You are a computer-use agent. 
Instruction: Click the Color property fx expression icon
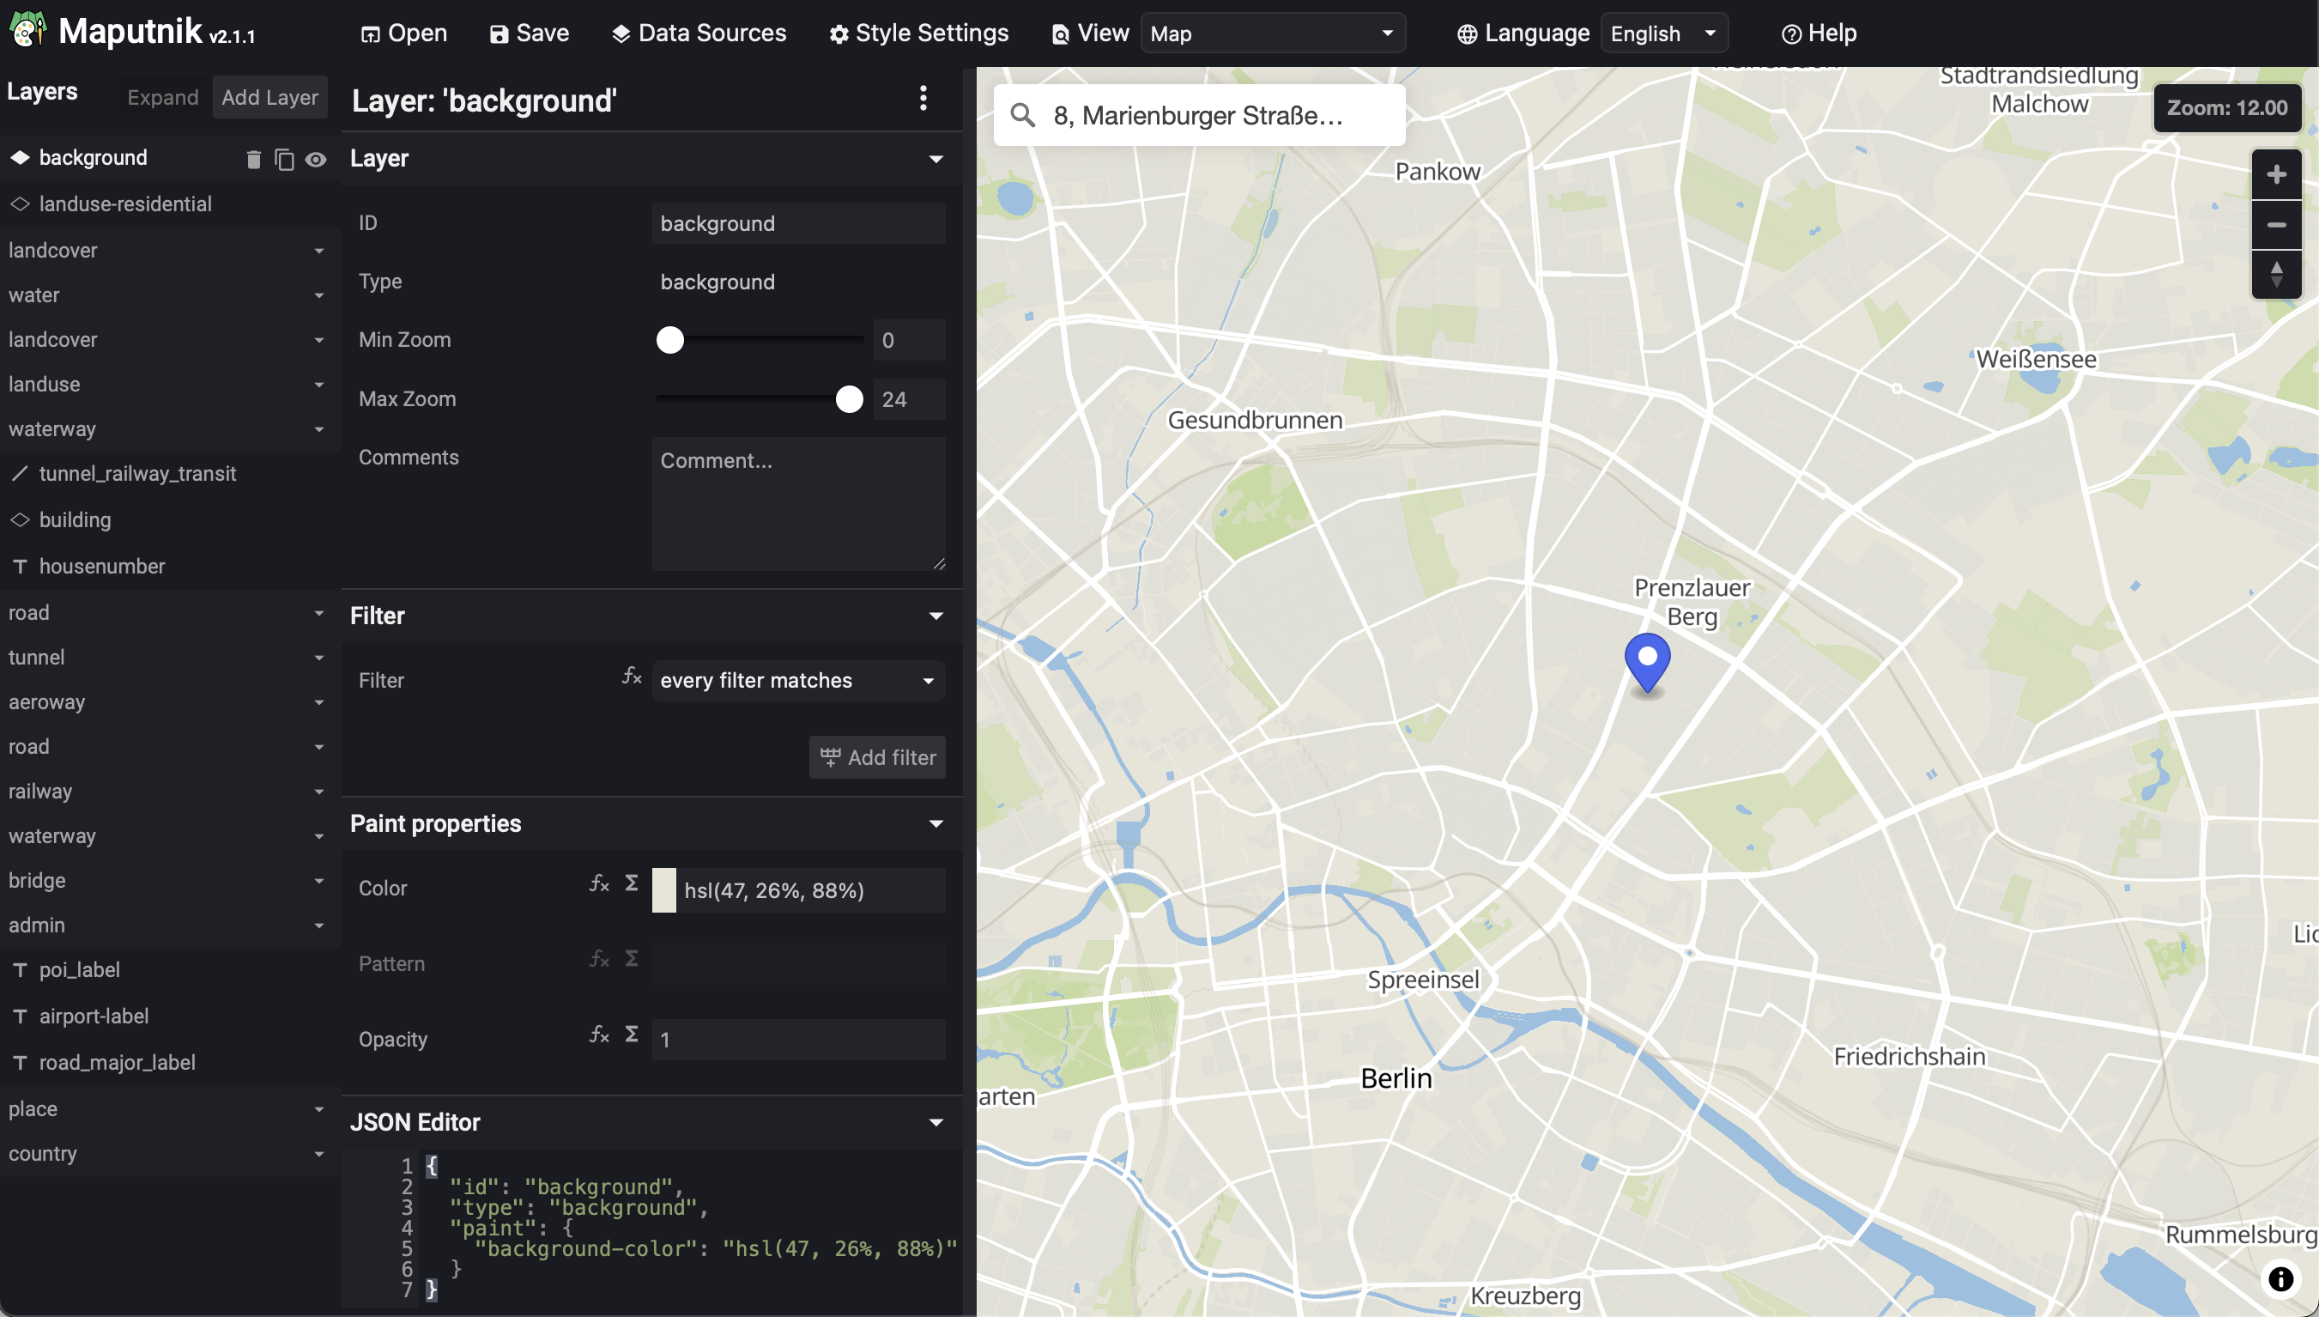tap(598, 883)
